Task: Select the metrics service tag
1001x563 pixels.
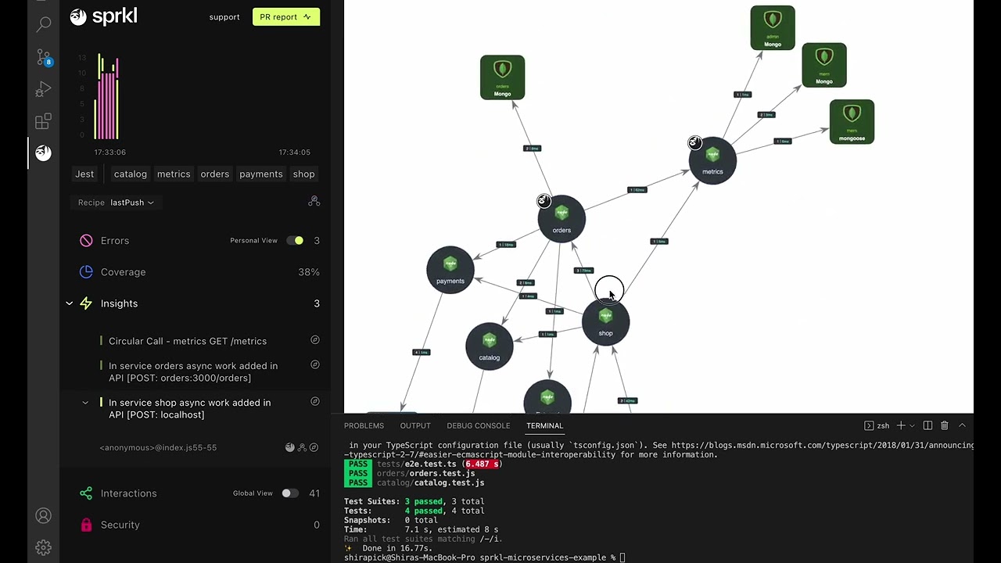Action: [x=174, y=174]
